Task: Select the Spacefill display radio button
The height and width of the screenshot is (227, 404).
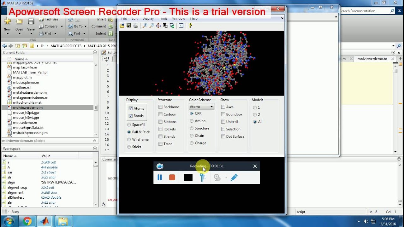Action: [129, 125]
